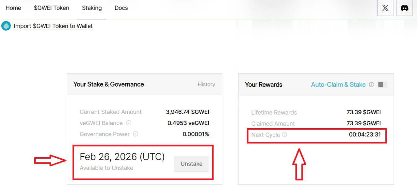Image resolution: width=417 pixels, height=188 pixels.
Task: Click the Your Rewards heading
Action: [264, 84]
